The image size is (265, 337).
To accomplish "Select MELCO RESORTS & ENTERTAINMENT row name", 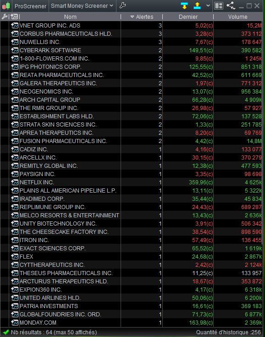I will [x=69, y=215].
